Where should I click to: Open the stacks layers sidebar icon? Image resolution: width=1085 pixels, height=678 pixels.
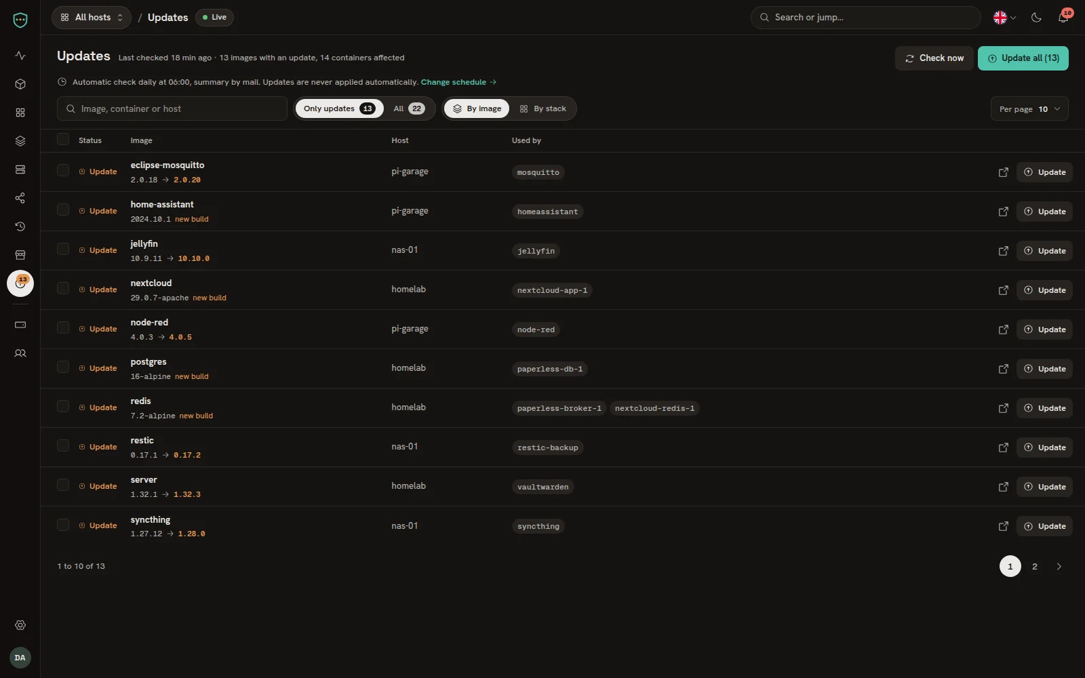click(20, 141)
